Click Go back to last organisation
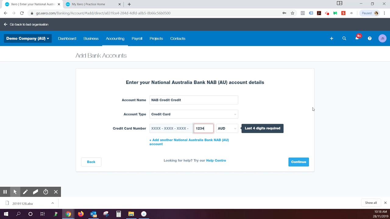 (x=29, y=24)
